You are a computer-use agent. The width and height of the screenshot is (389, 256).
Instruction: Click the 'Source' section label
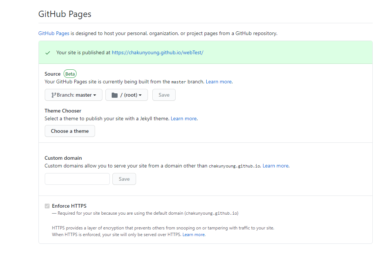[53, 74]
